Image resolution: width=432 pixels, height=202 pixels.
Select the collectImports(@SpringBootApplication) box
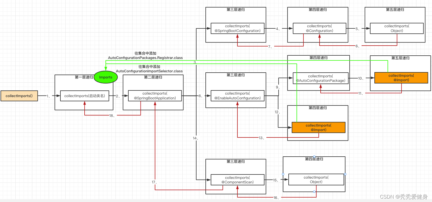click(155, 96)
